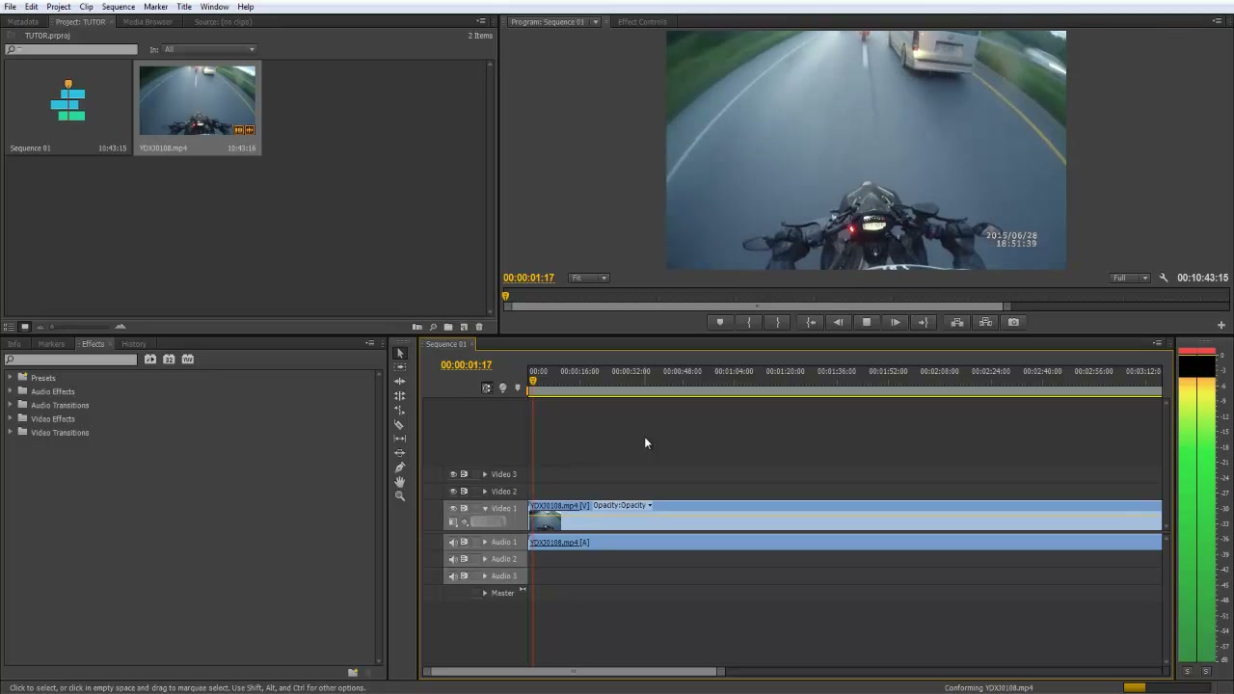Click the 32-bit Color effects filter icon

[169, 360]
